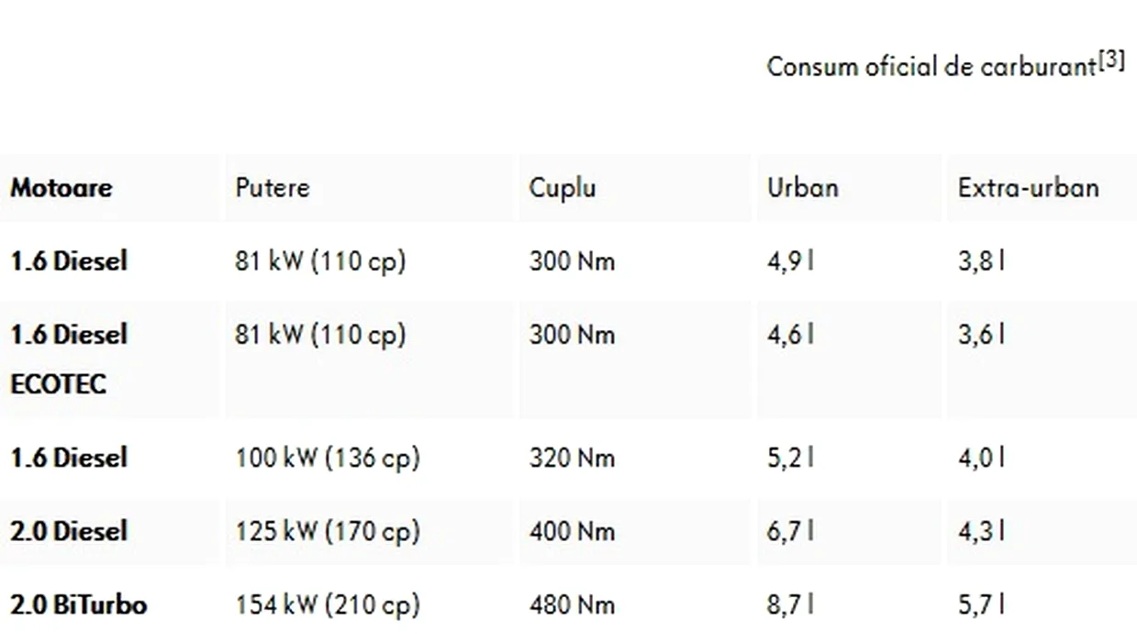Select the 4,9 l urban consumption cell
Viewport: 1137px width, 642px height.
[x=791, y=261]
